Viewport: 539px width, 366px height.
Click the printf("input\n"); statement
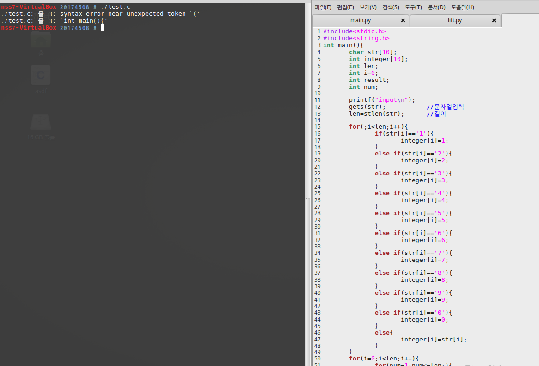coord(382,100)
